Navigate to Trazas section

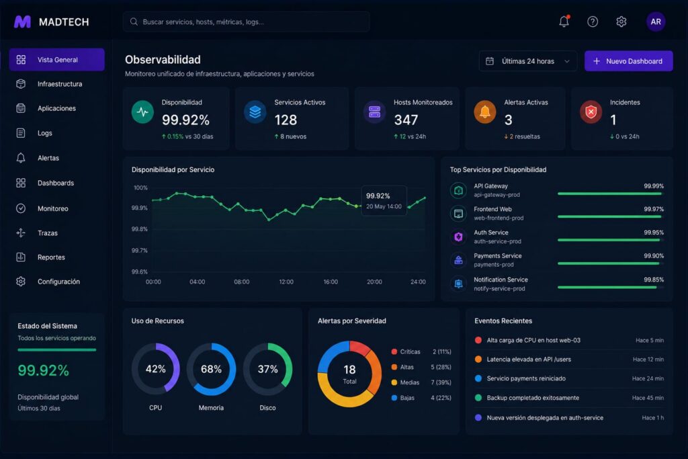tap(56, 233)
